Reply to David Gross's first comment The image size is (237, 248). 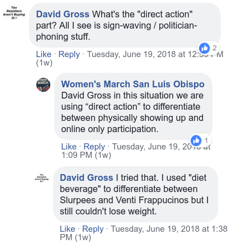coord(69,54)
